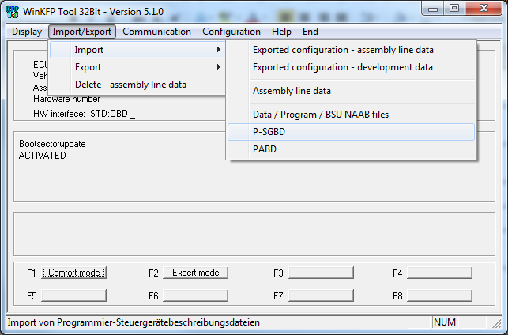This screenshot has height=335, width=508.
Task: Import Exported configuration - development data
Action: pyautogui.click(x=342, y=67)
